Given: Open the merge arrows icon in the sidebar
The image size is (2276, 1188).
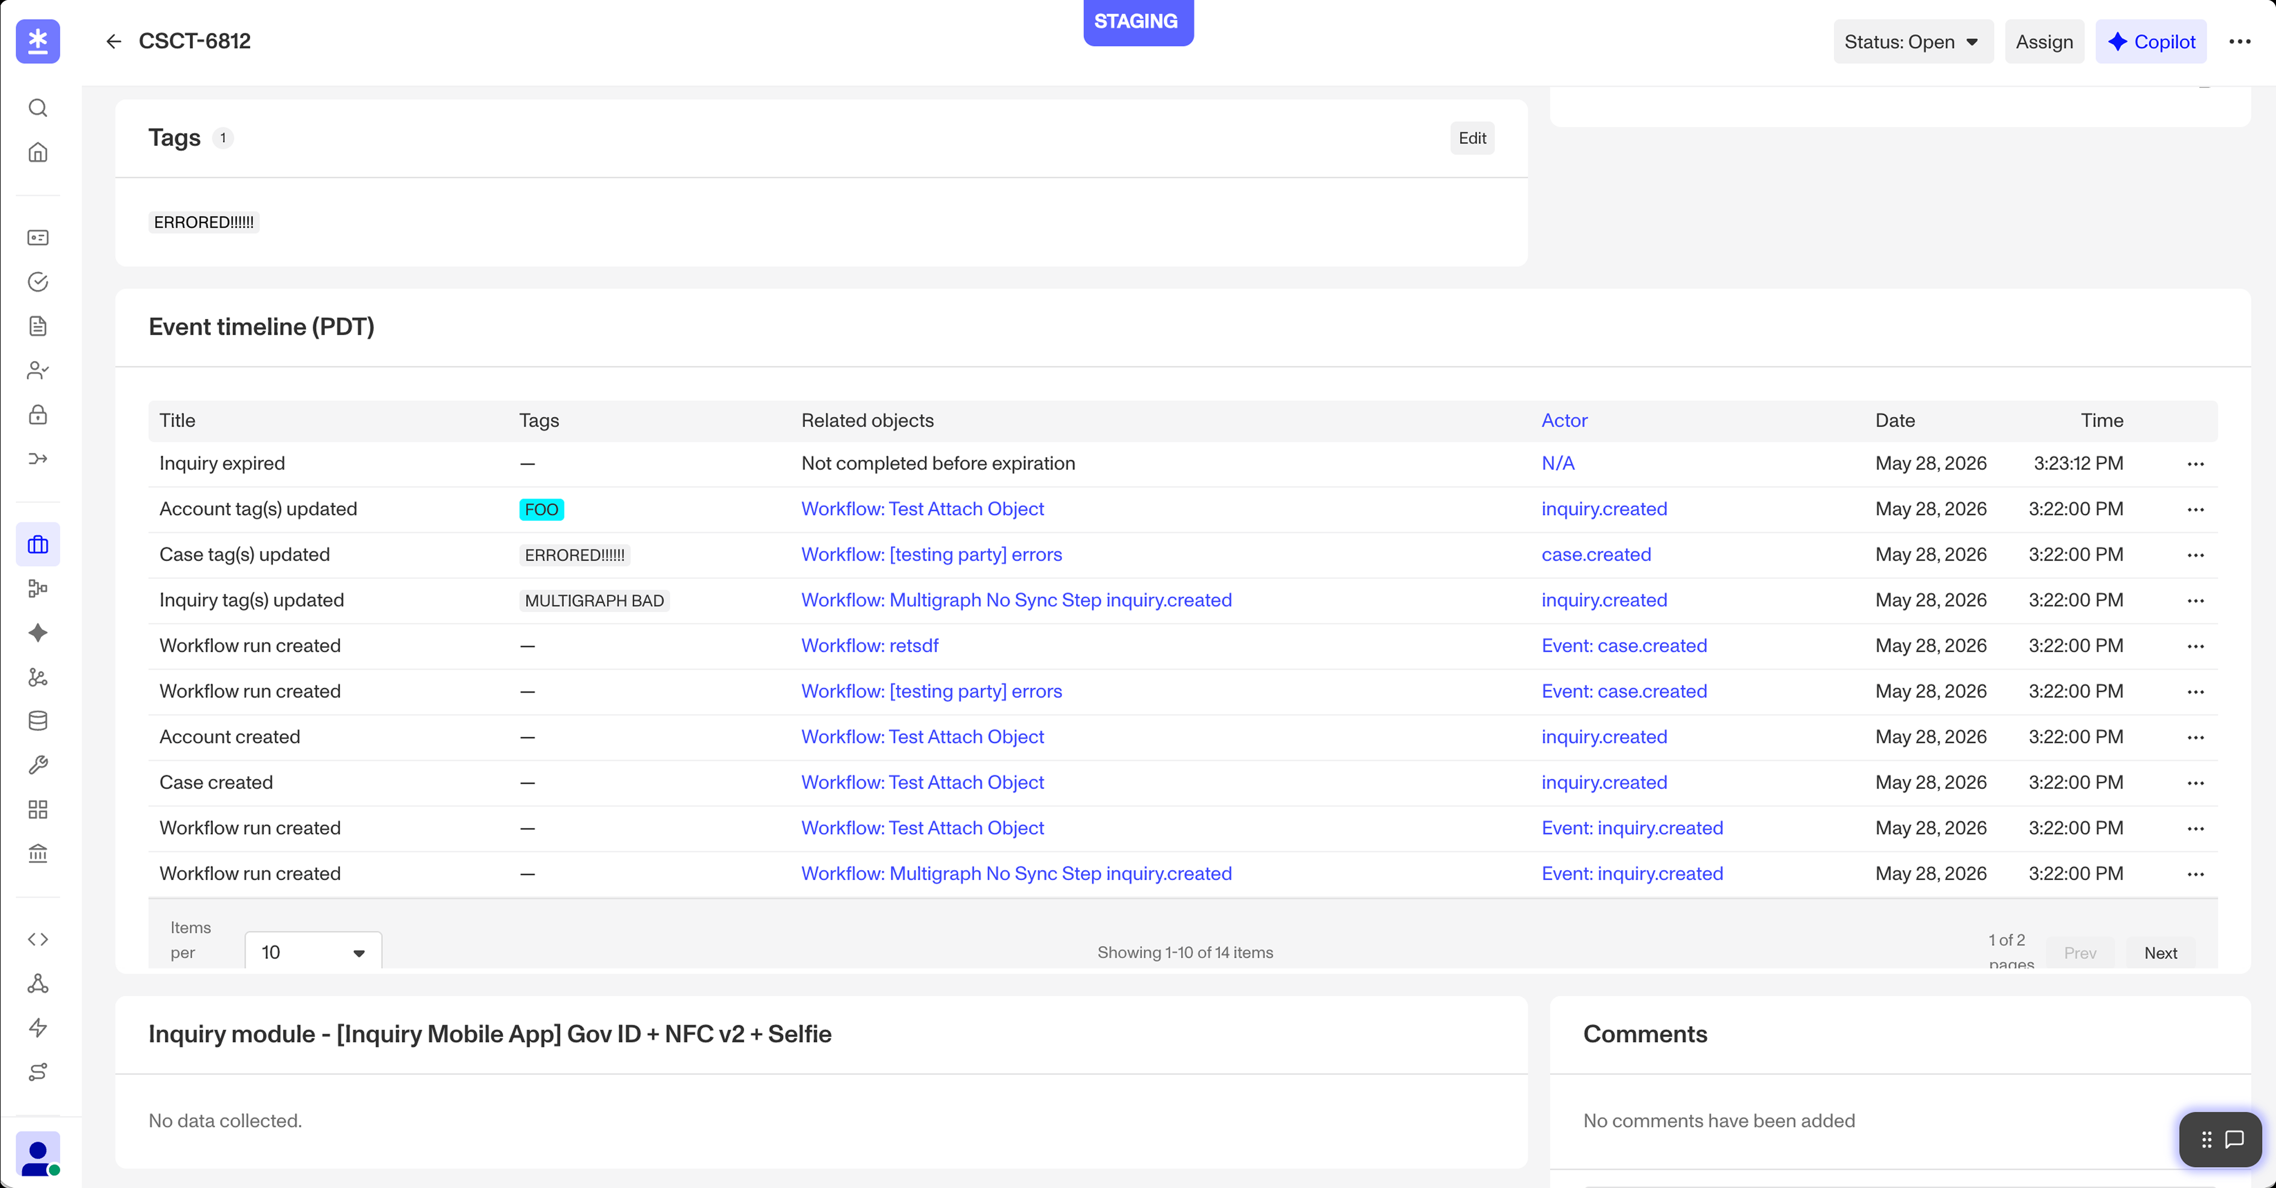Looking at the screenshot, I should tap(38, 458).
